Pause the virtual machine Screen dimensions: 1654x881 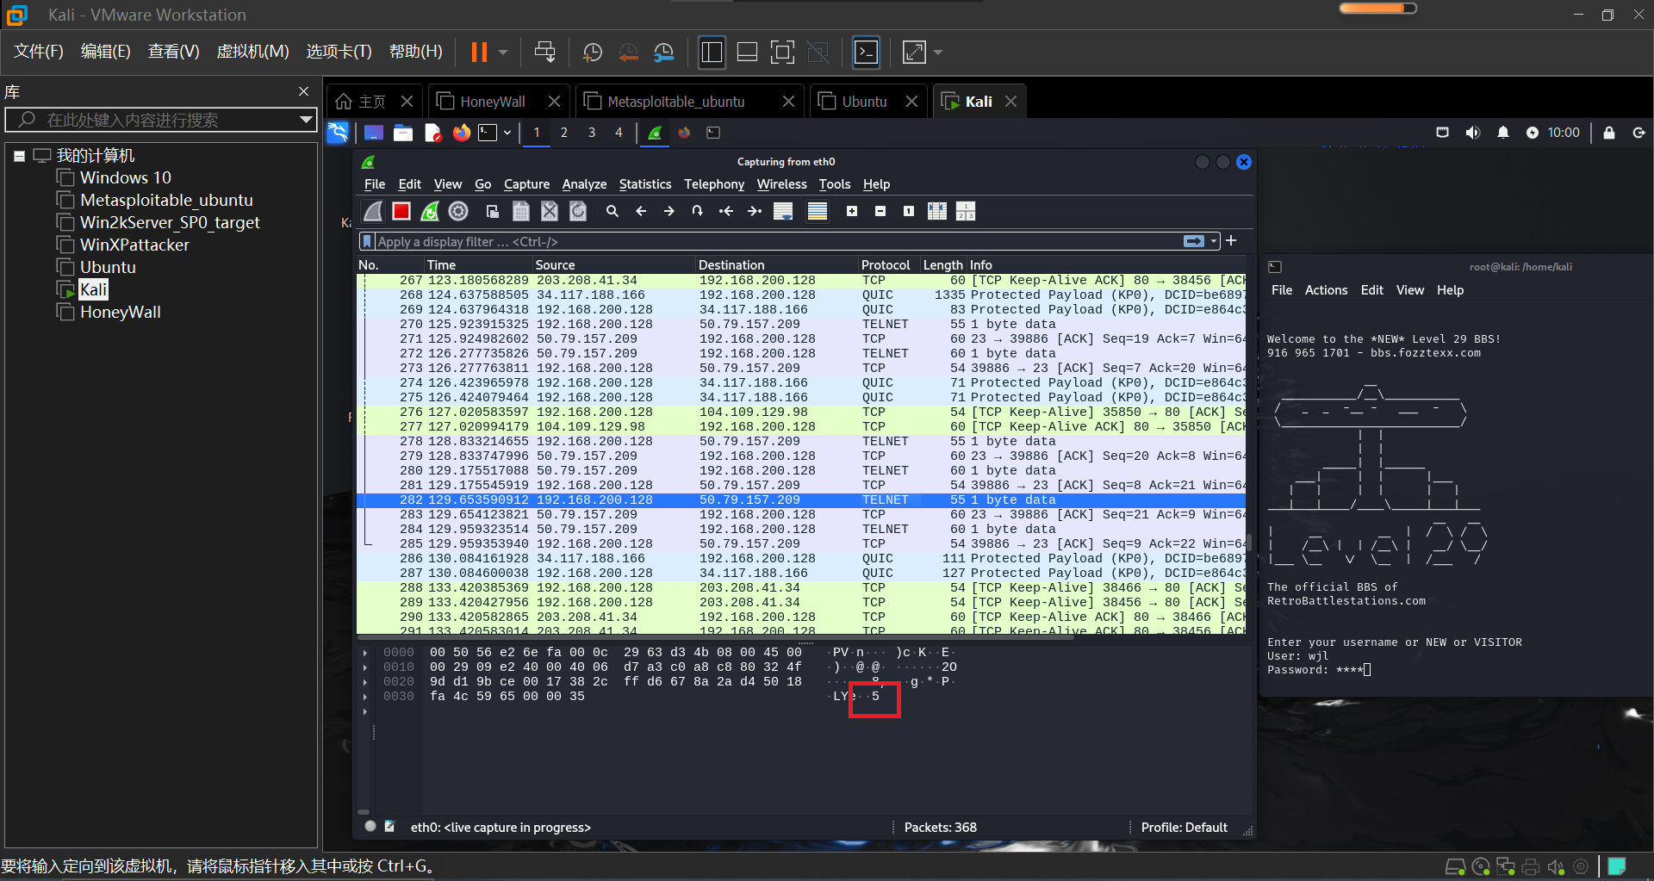[x=479, y=53]
